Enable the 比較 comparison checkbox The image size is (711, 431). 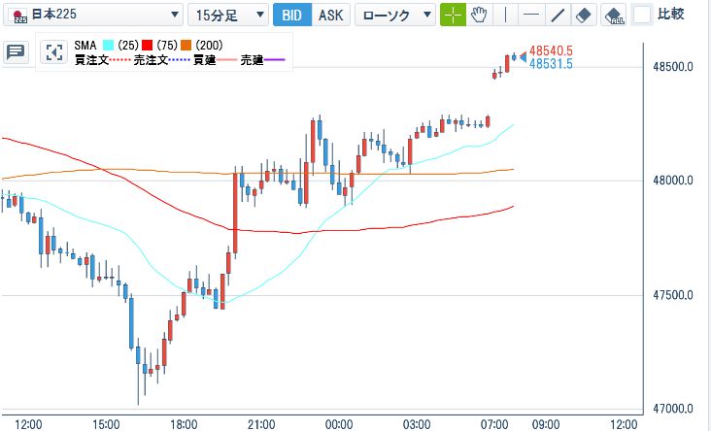point(642,15)
